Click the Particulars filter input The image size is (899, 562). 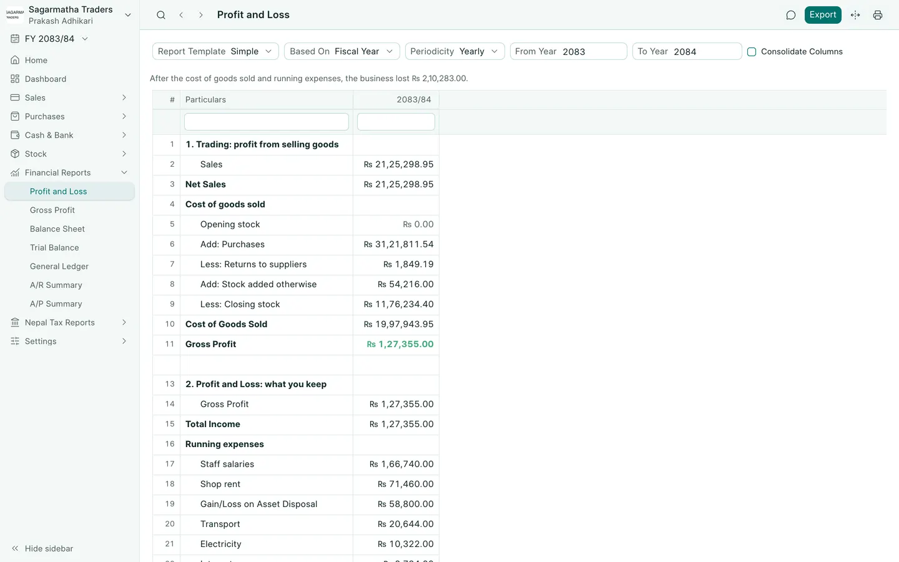(x=267, y=122)
